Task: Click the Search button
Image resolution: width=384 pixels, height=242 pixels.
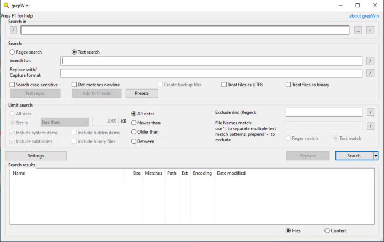Action: (354, 156)
